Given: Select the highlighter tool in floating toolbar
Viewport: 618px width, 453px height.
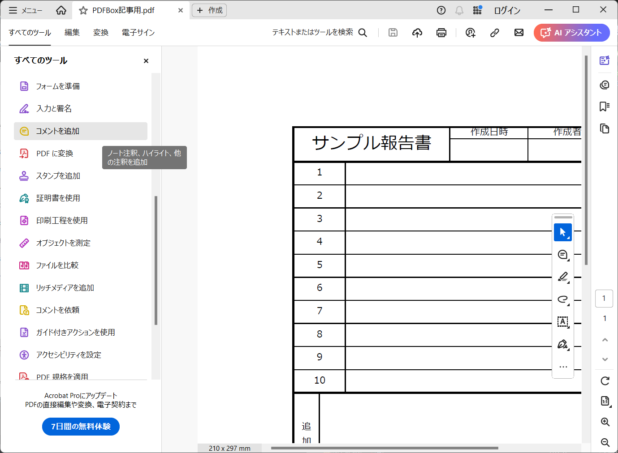Looking at the screenshot, I should click(x=562, y=277).
